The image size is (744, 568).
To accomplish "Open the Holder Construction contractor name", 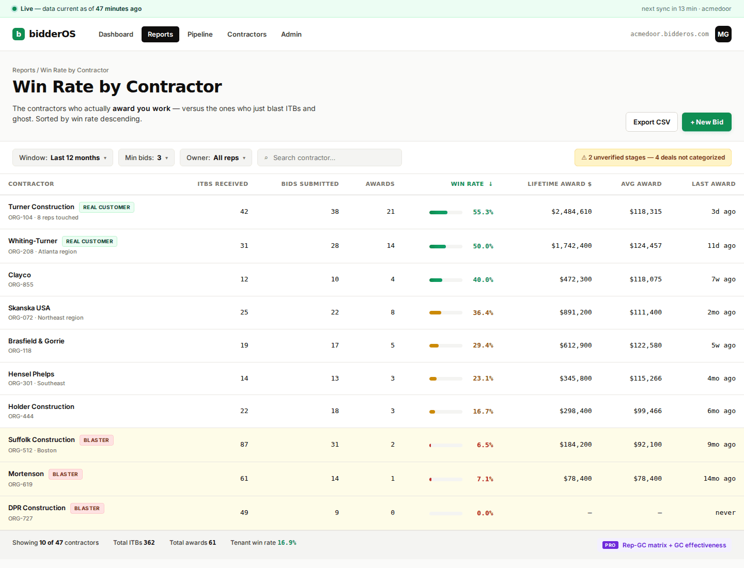I will 41,407.
